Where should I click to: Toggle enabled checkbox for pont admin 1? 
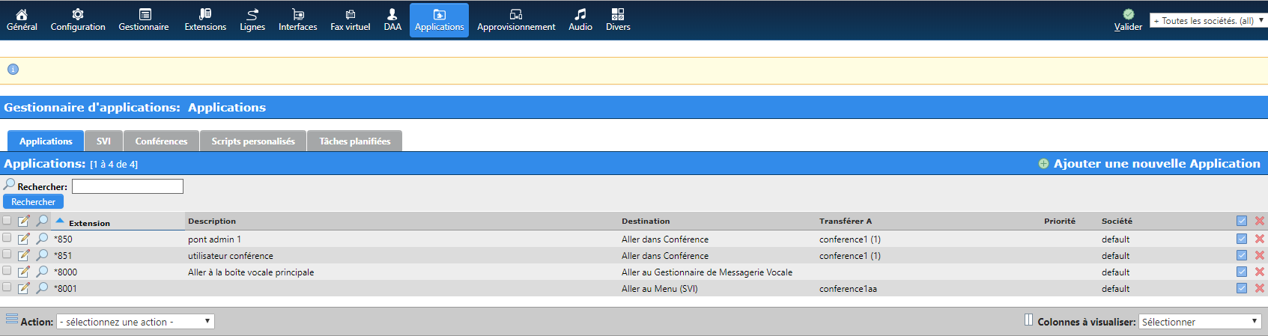pos(1242,239)
